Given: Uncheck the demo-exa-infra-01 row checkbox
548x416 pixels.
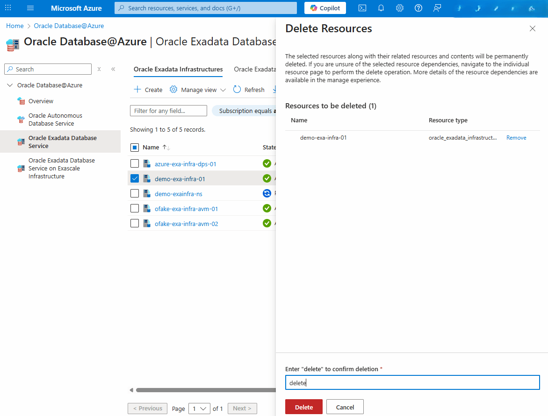Looking at the screenshot, I should tap(135, 178).
